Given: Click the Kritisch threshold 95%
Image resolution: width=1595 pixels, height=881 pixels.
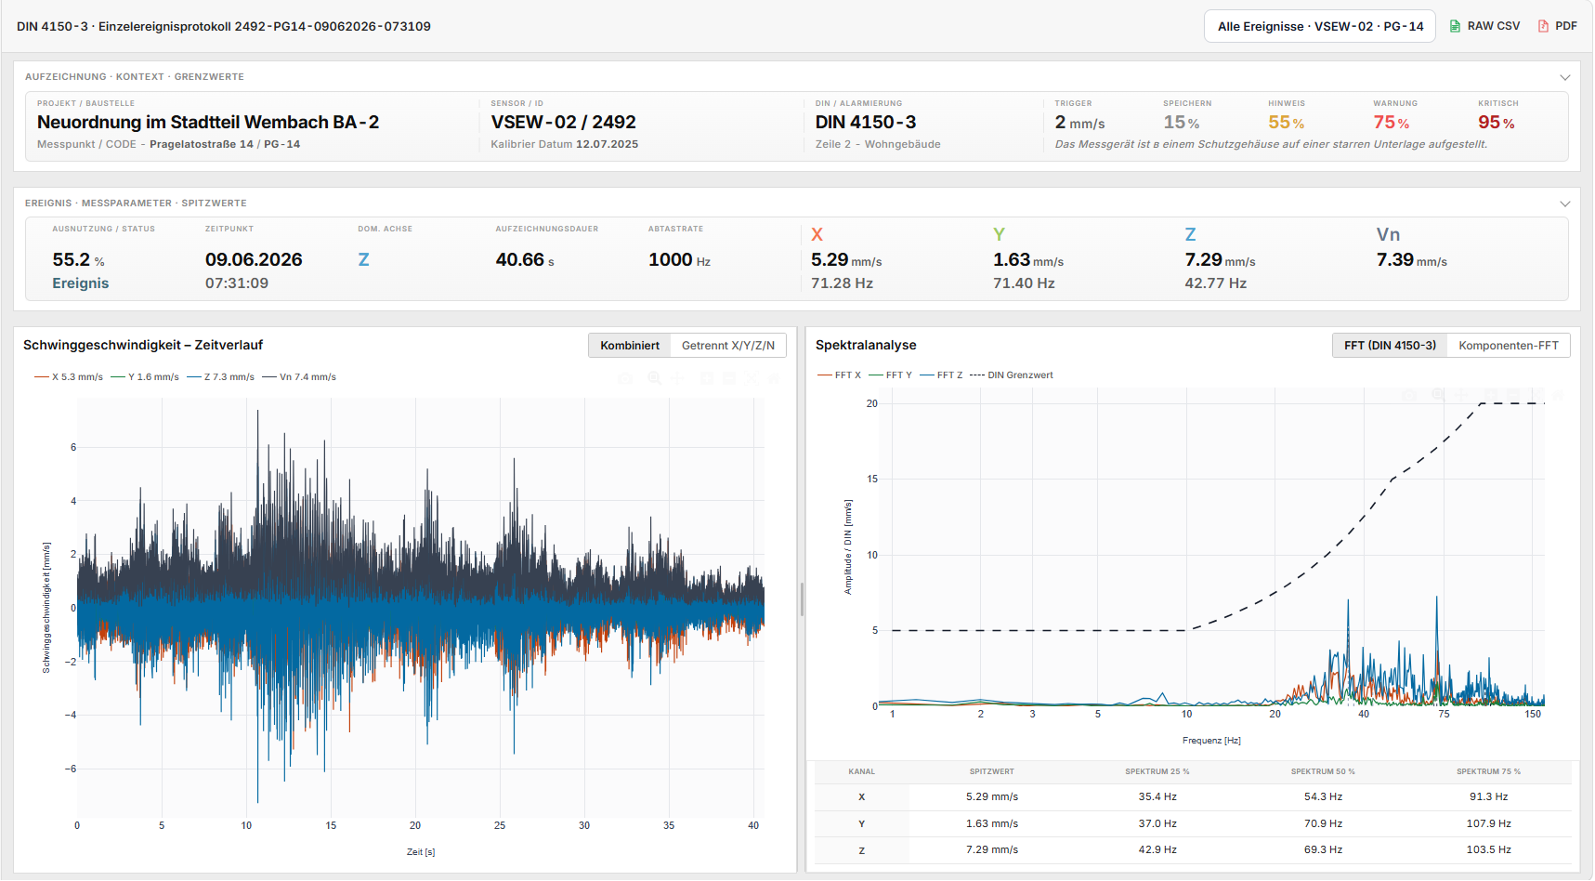Looking at the screenshot, I should (x=1497, y=123).
